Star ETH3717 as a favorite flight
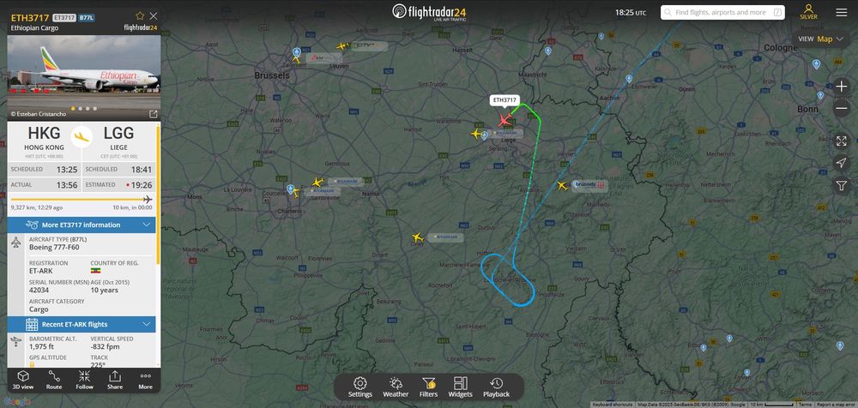The height and width of the screenshot is (408, 858). (140, 16)
